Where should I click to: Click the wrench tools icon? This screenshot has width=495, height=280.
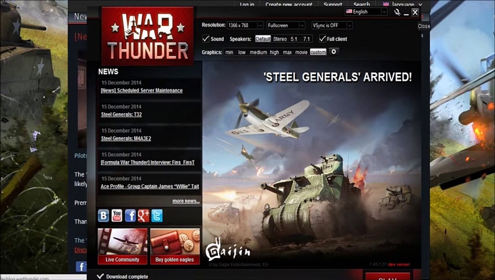pos(397,12)
